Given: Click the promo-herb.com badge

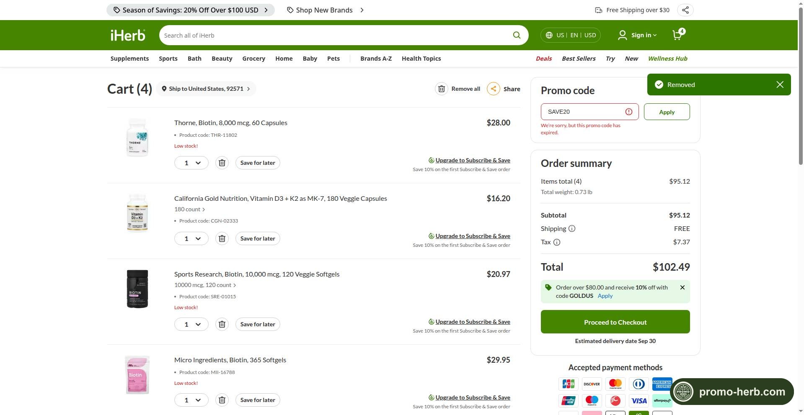Looking at the screenshot, I should pyautogui.click(x=732, y=392).
